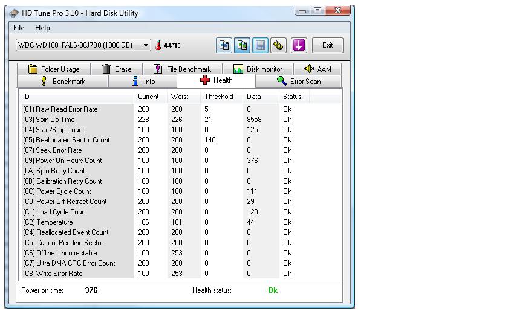Open the Error Scan tab

tap(299, 82)
